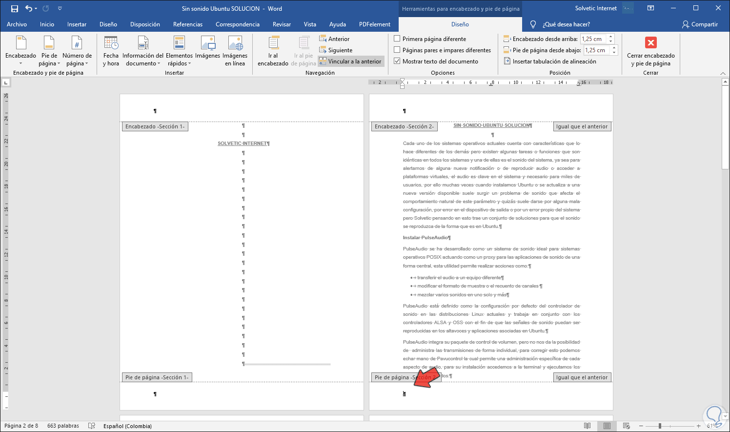Image resolution: width=730 pixels, height=432 pixels.
Task: Click the zoom slider handle
Action: click(x=660, y=426)
